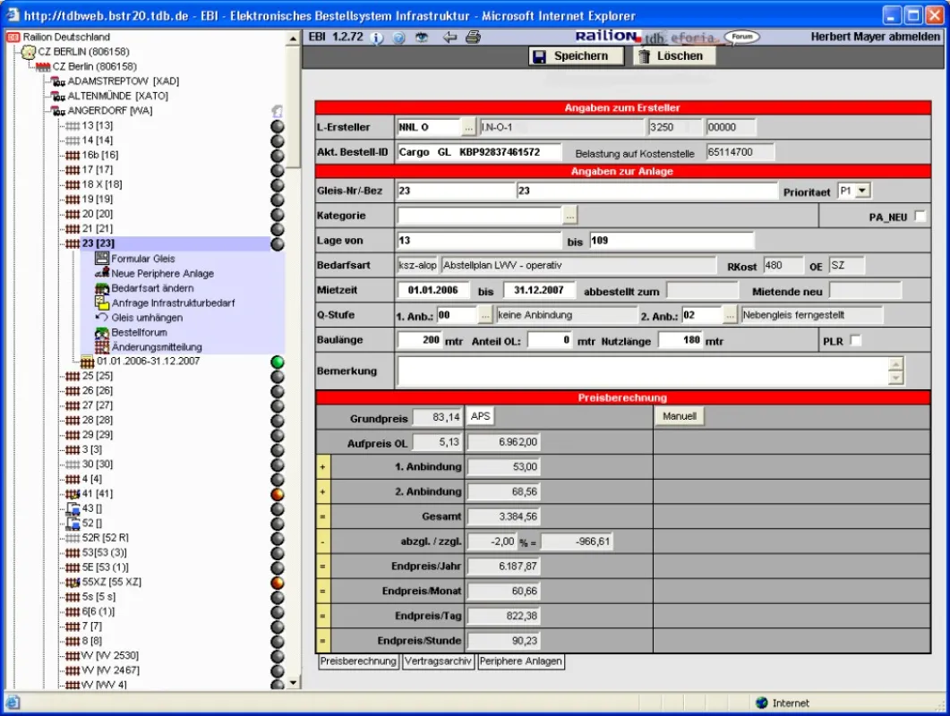950x716 pixels.
Task: Click the help question mark icon in toolbar
Action: [x=398, y=38]
